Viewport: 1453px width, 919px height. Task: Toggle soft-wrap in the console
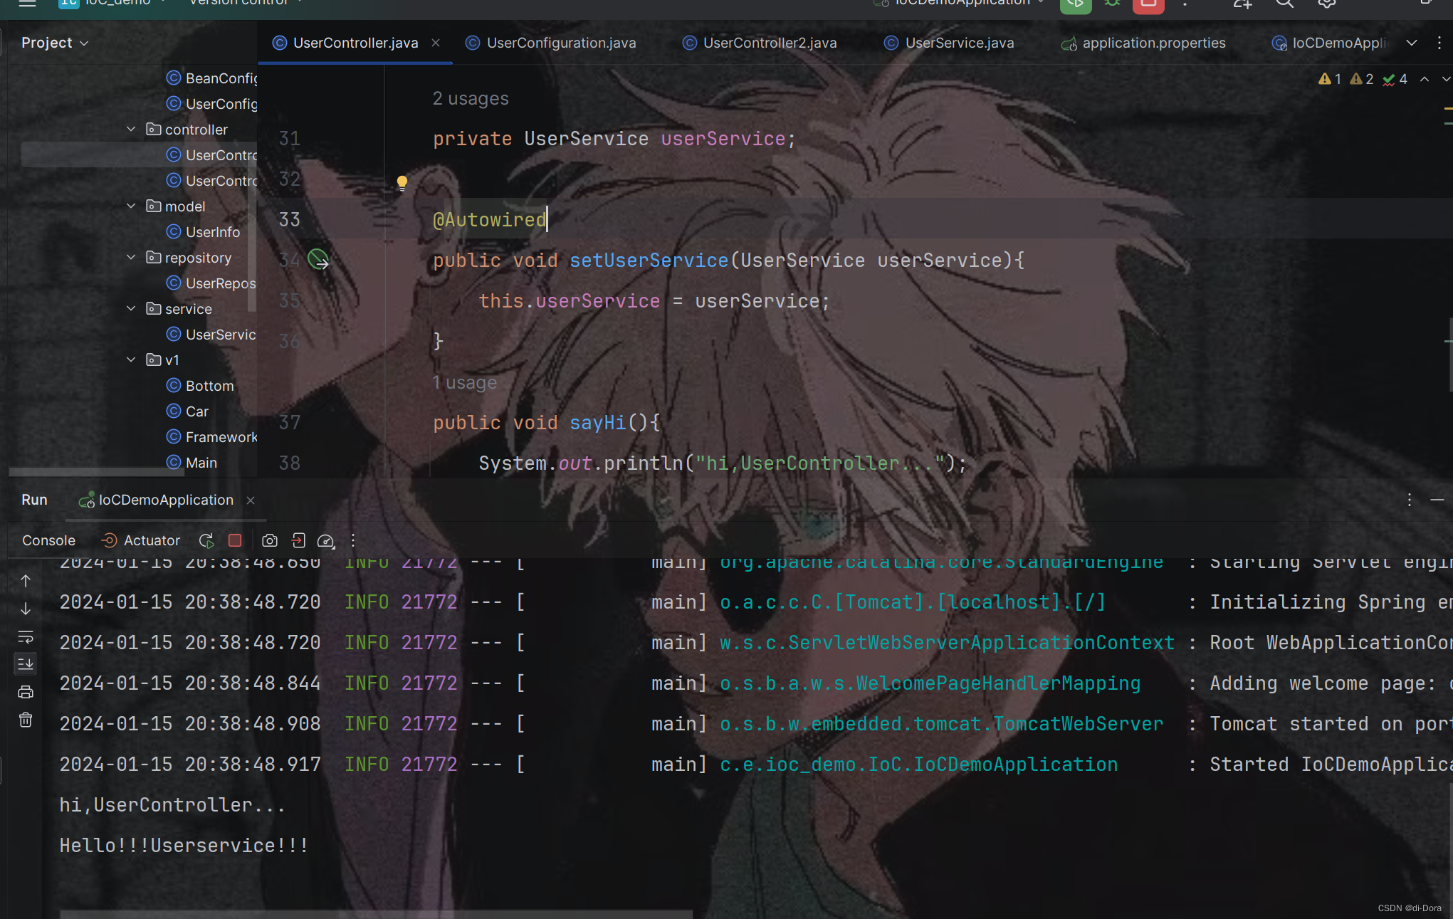pos(26,637)
